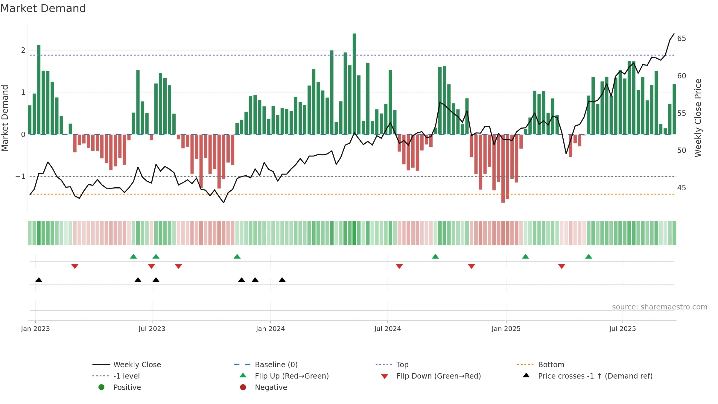Select last red flip-down marker in 2025
Image resolution: width=718 pixels, height=404 pixels.
coord(562,266)
